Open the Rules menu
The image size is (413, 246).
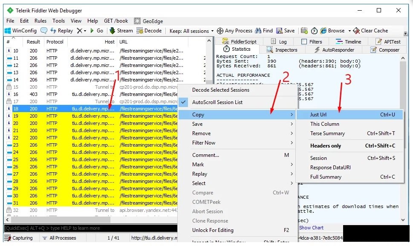[40, 21]
